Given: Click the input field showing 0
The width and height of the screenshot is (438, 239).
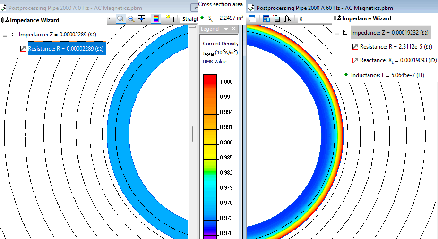Looking at the screenshot, I should click(314, 19).
